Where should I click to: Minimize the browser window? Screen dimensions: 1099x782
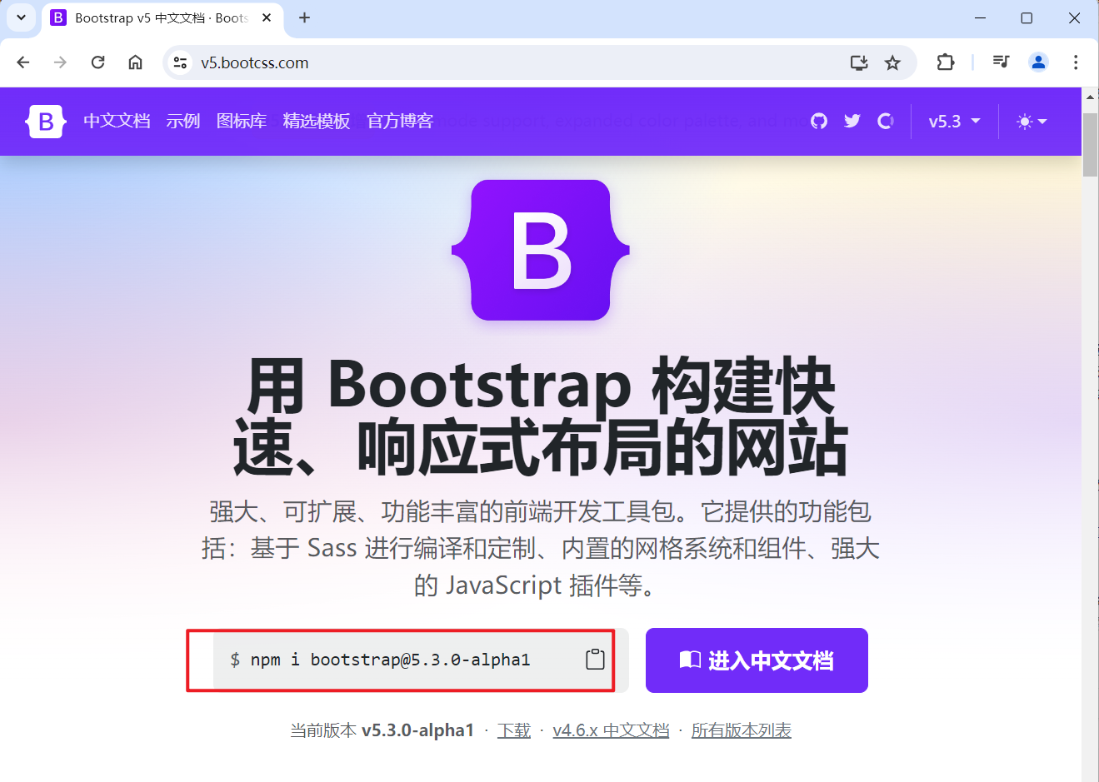click(980, 17)
